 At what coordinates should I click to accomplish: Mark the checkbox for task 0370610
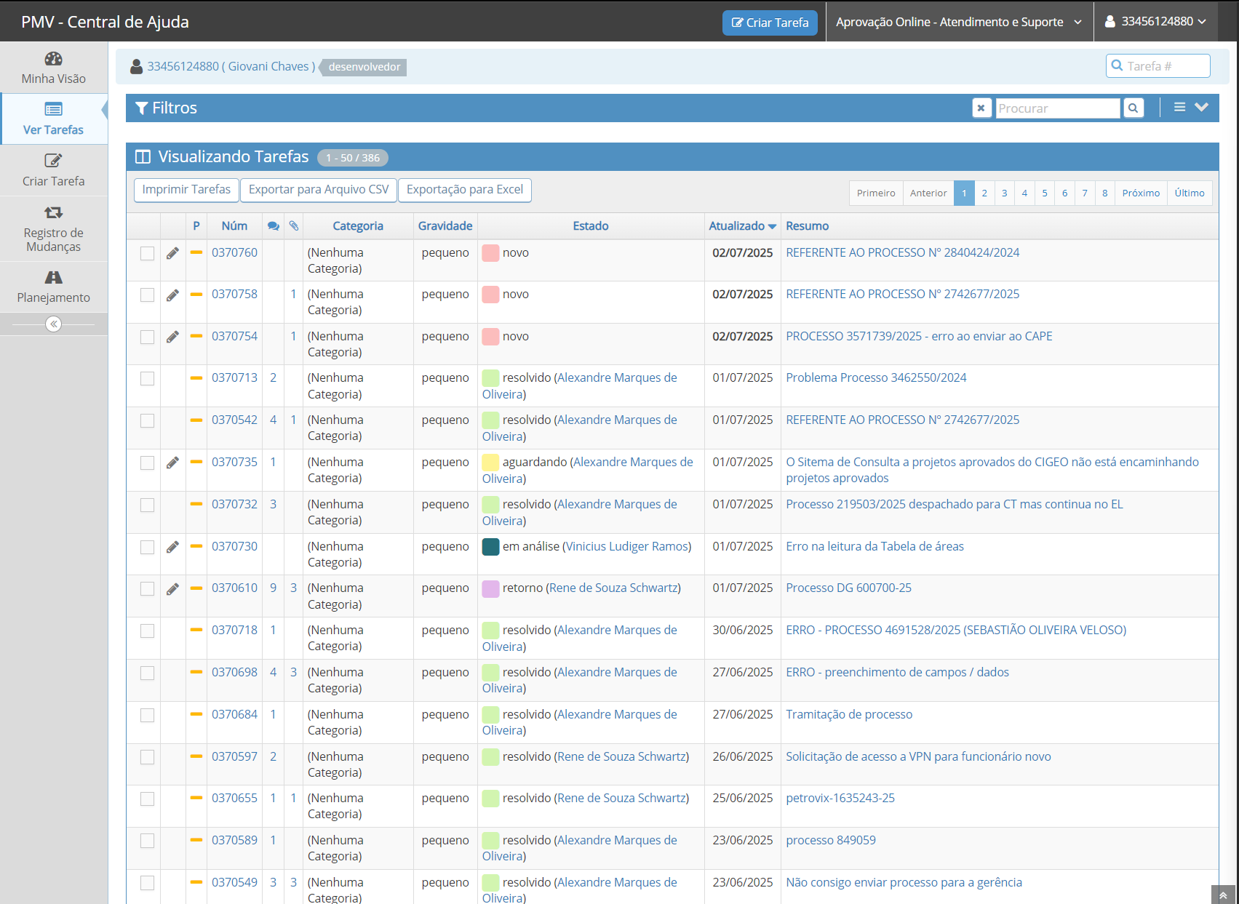point(147,588)
